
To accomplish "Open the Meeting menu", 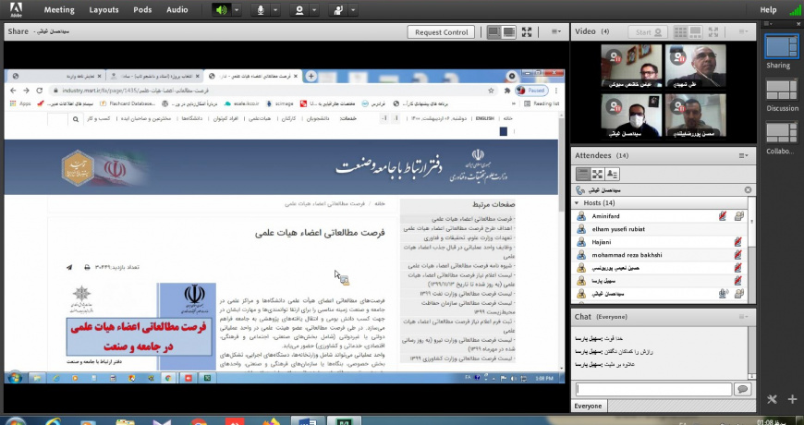I will pyautogui.click(x=59, y=10).
